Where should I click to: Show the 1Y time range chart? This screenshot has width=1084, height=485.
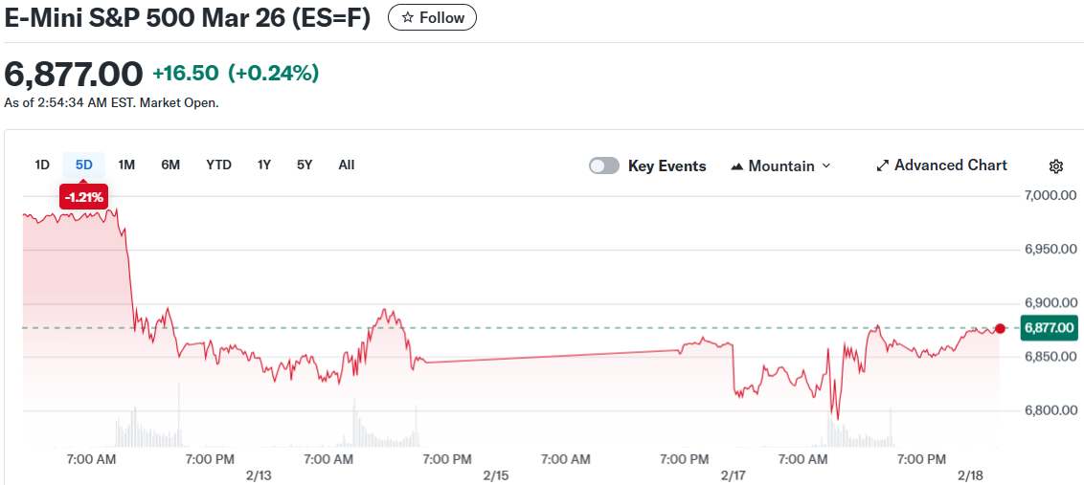[x=264, y=165]
